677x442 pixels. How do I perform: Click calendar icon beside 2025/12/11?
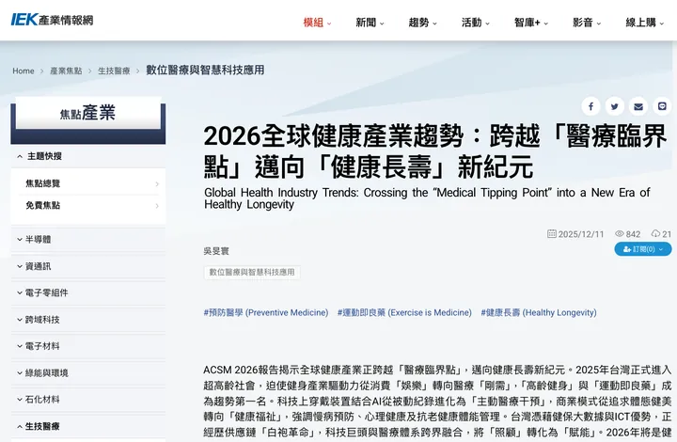pyautogui.click(x=551, y=234)
